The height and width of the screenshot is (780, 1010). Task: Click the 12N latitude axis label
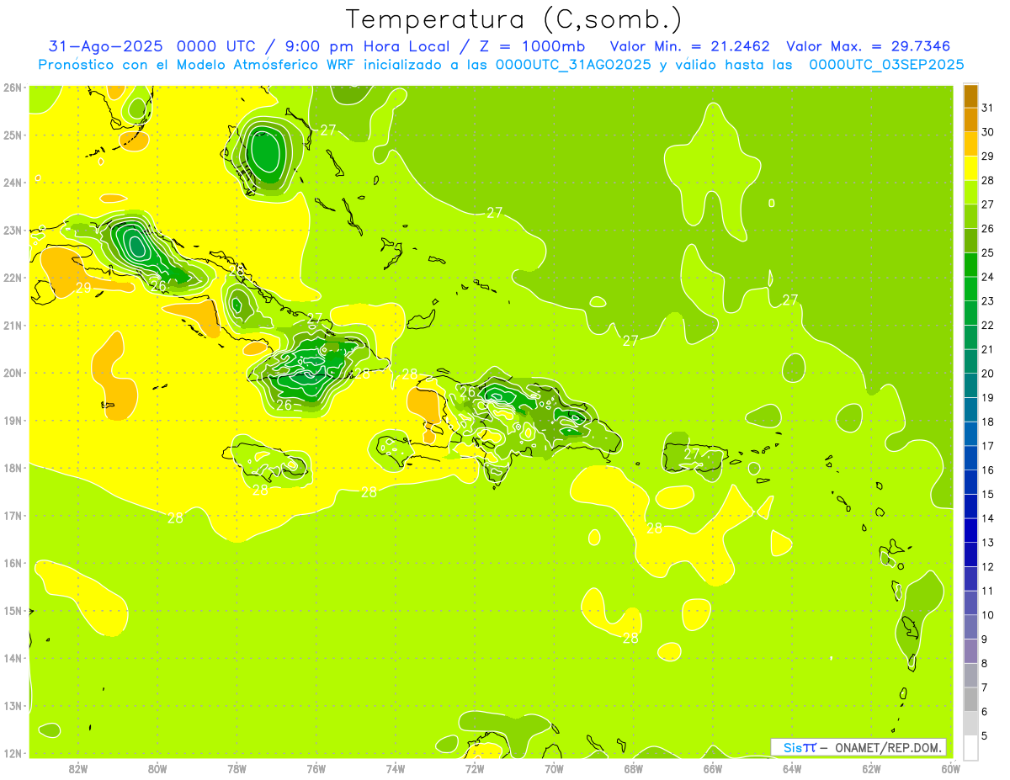(13, 753)
